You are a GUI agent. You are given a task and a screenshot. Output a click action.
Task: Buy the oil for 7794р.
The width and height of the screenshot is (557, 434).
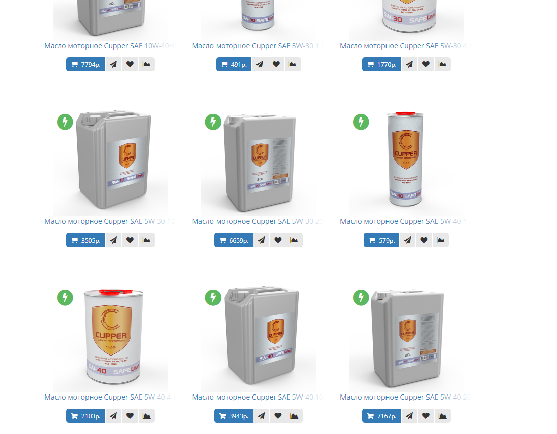coord(85,64)
